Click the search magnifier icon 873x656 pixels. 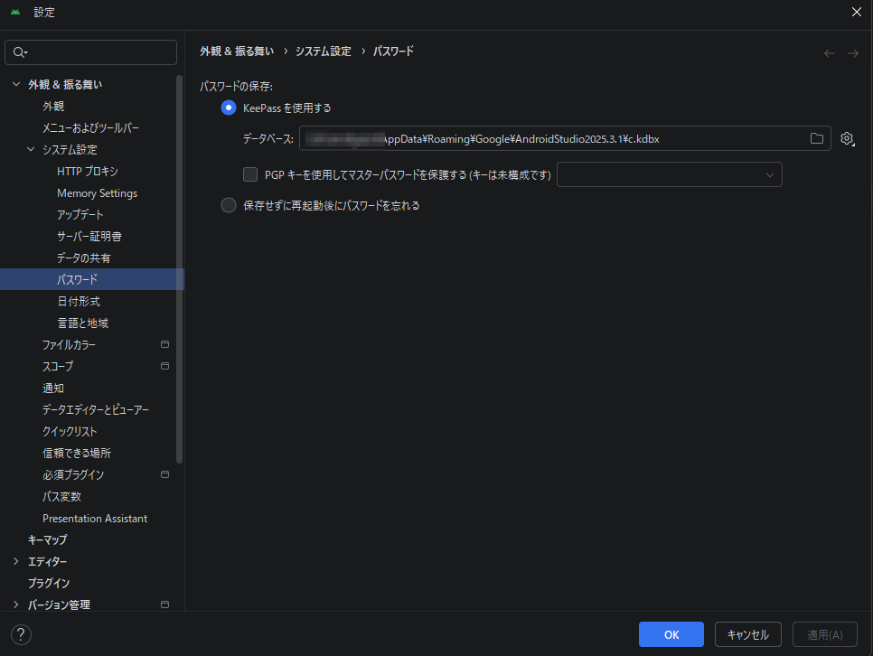coord(20,52)
